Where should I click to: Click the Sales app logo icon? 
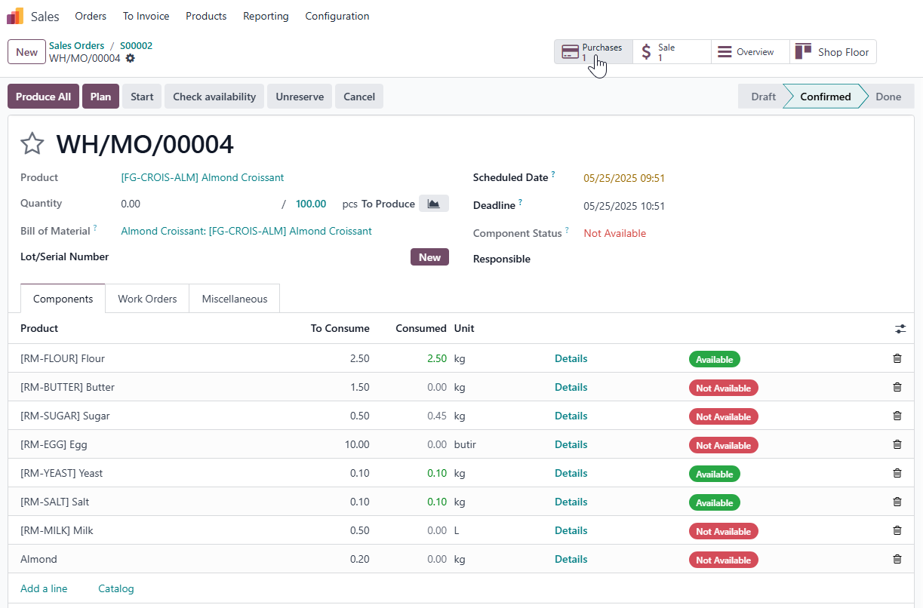click(x=15, y=16)
